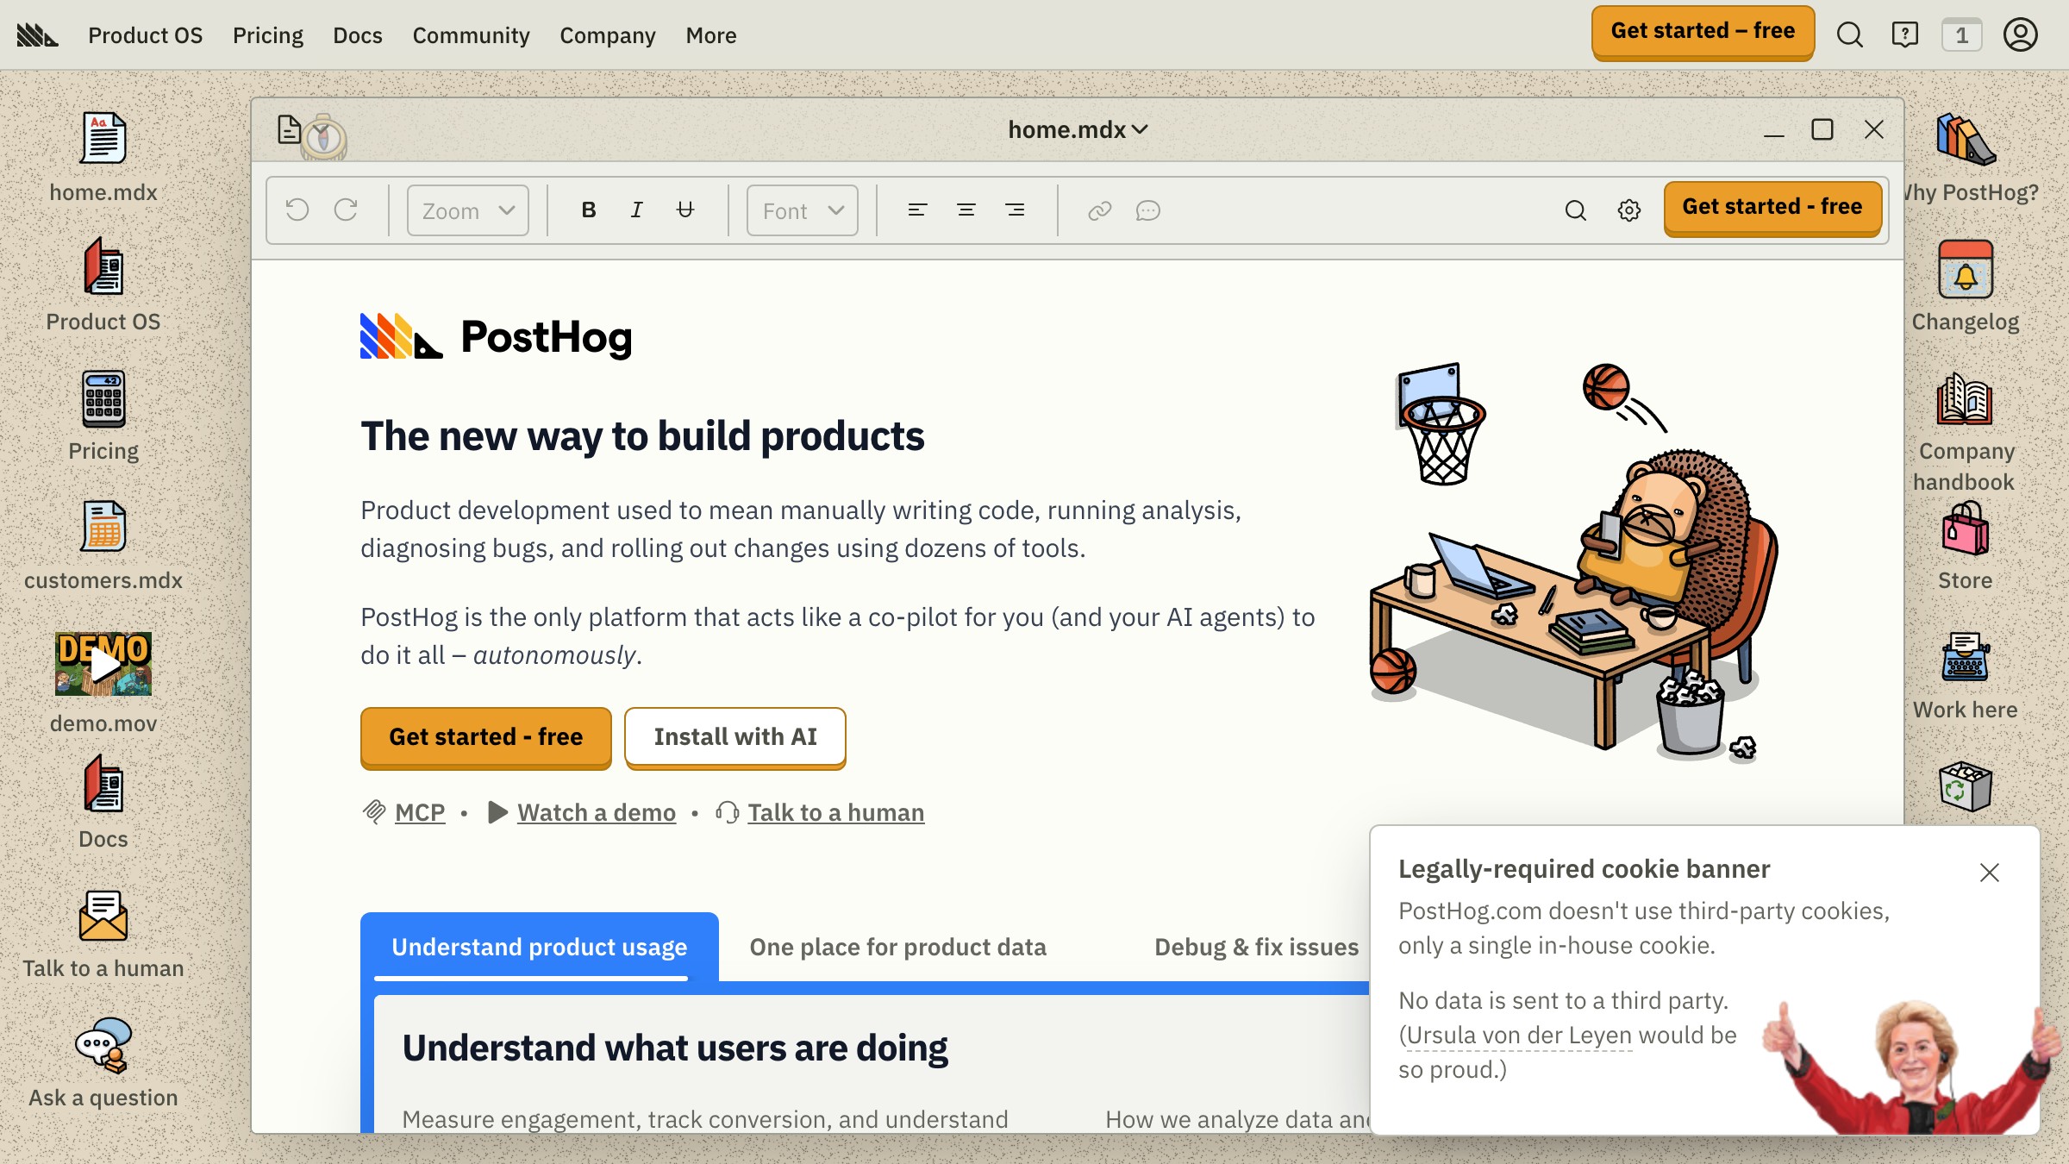Click Get started - free in editor toolbar
2069x1164 pixels.
[1772, 208]
